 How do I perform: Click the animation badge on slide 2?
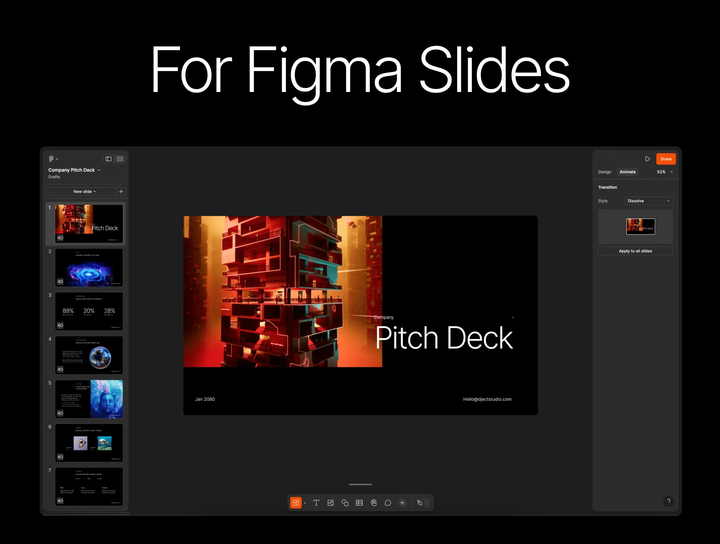[x=60, y=282]
